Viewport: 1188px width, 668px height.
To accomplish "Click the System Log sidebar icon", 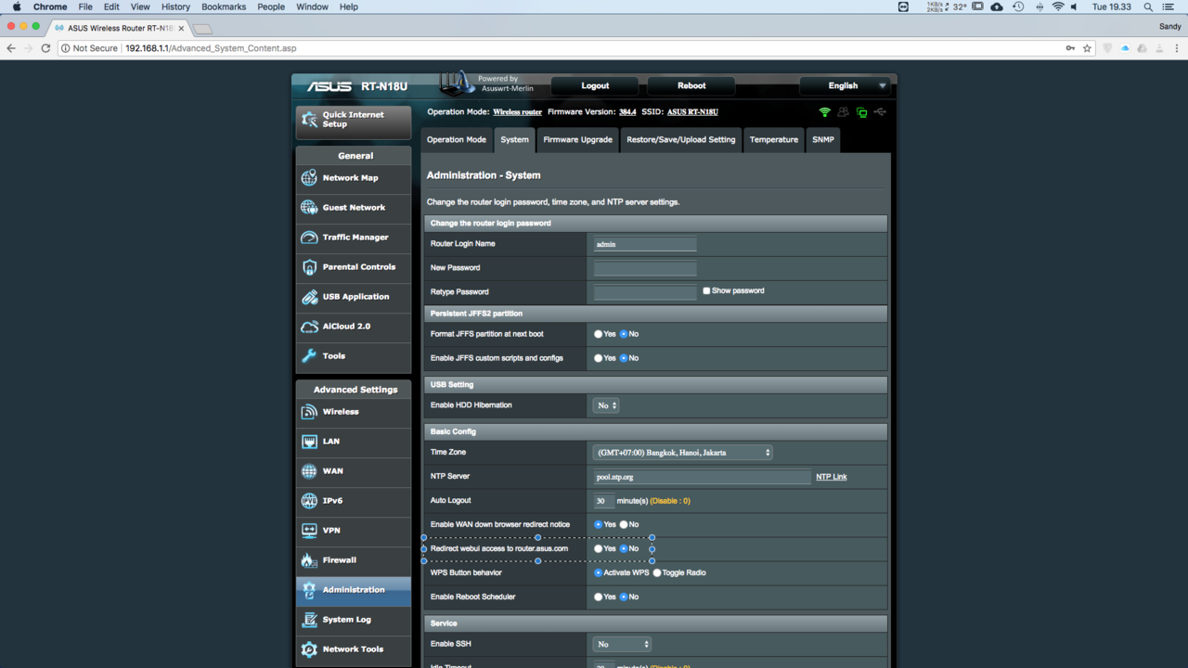I will click(x=309, y=620).
